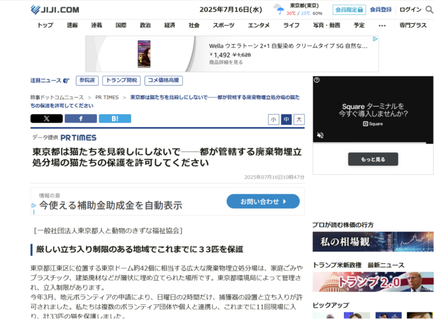Unmute the Square video ad
Viewport: 434px width, 325px height.
coord(320,135)
